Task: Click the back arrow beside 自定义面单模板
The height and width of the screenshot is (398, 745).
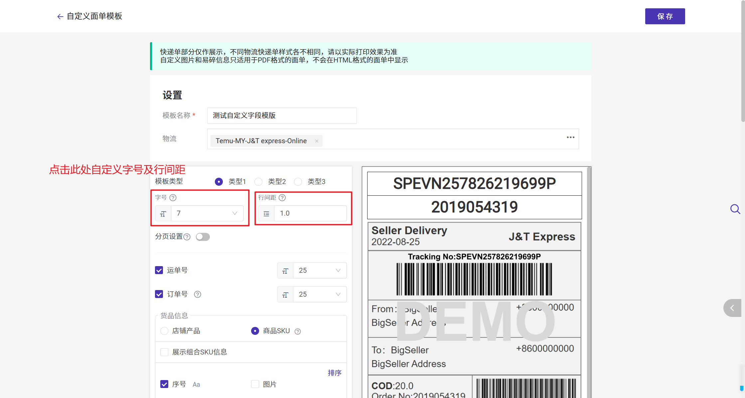Action: tap(60, 16)
